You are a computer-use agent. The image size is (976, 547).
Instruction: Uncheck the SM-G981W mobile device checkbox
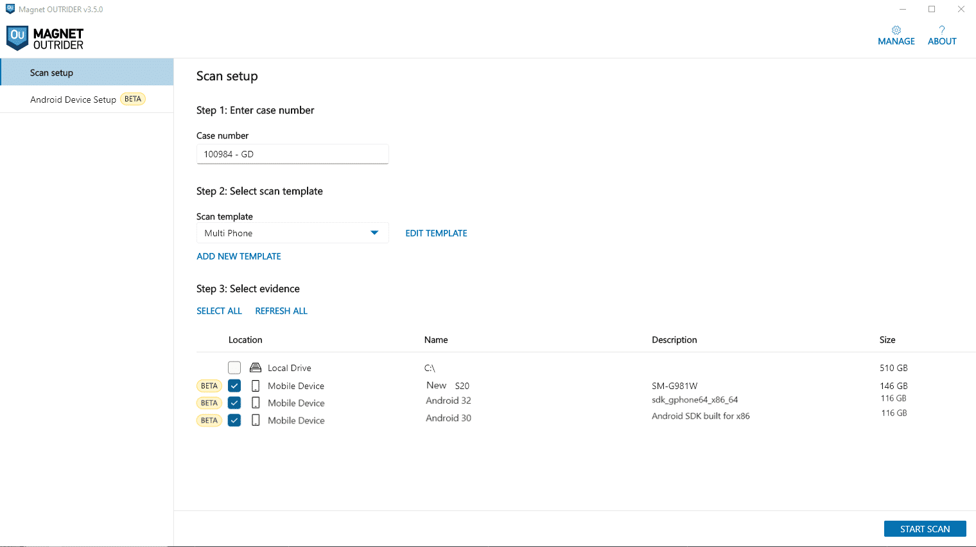click(x=234, y=386)
